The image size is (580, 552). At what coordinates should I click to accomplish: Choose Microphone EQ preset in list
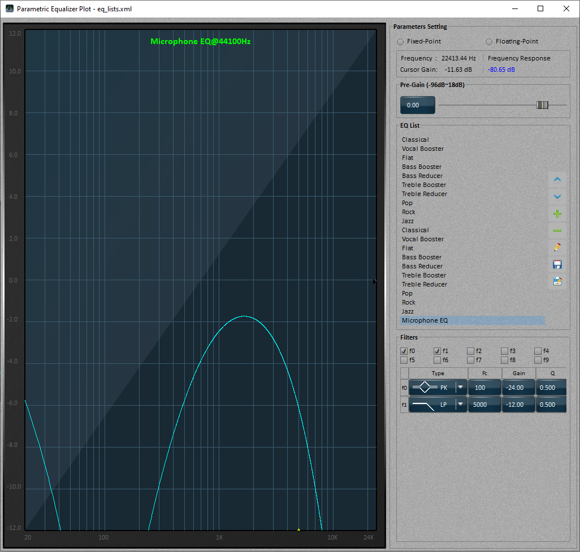[x=425, y=320]
